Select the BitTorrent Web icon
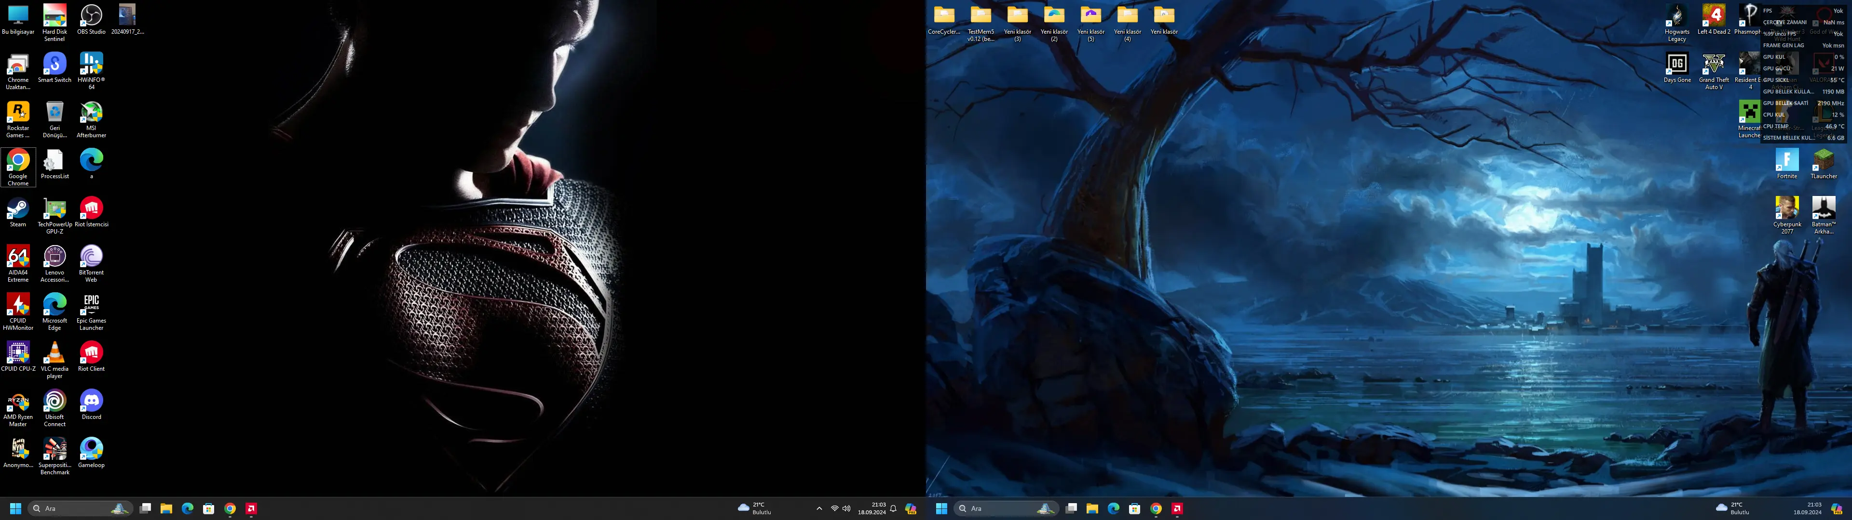 tap(91, 264)
